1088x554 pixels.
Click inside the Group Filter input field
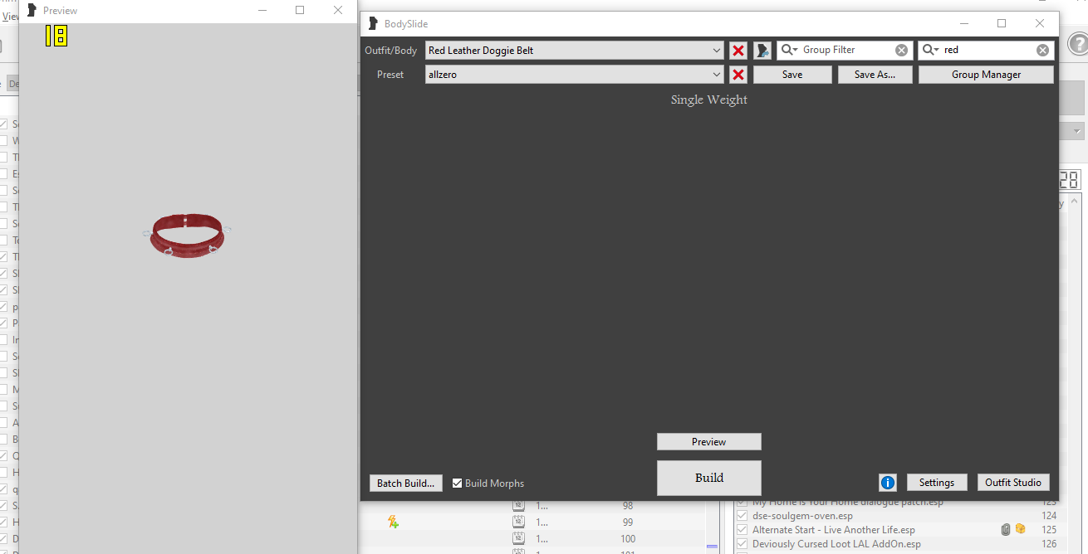pyautogui.click(x=845, y=50)
